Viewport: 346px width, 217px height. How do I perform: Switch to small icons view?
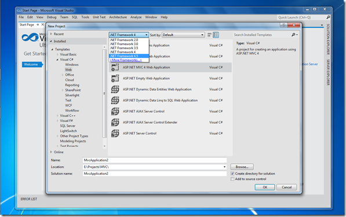pos(209,35)
